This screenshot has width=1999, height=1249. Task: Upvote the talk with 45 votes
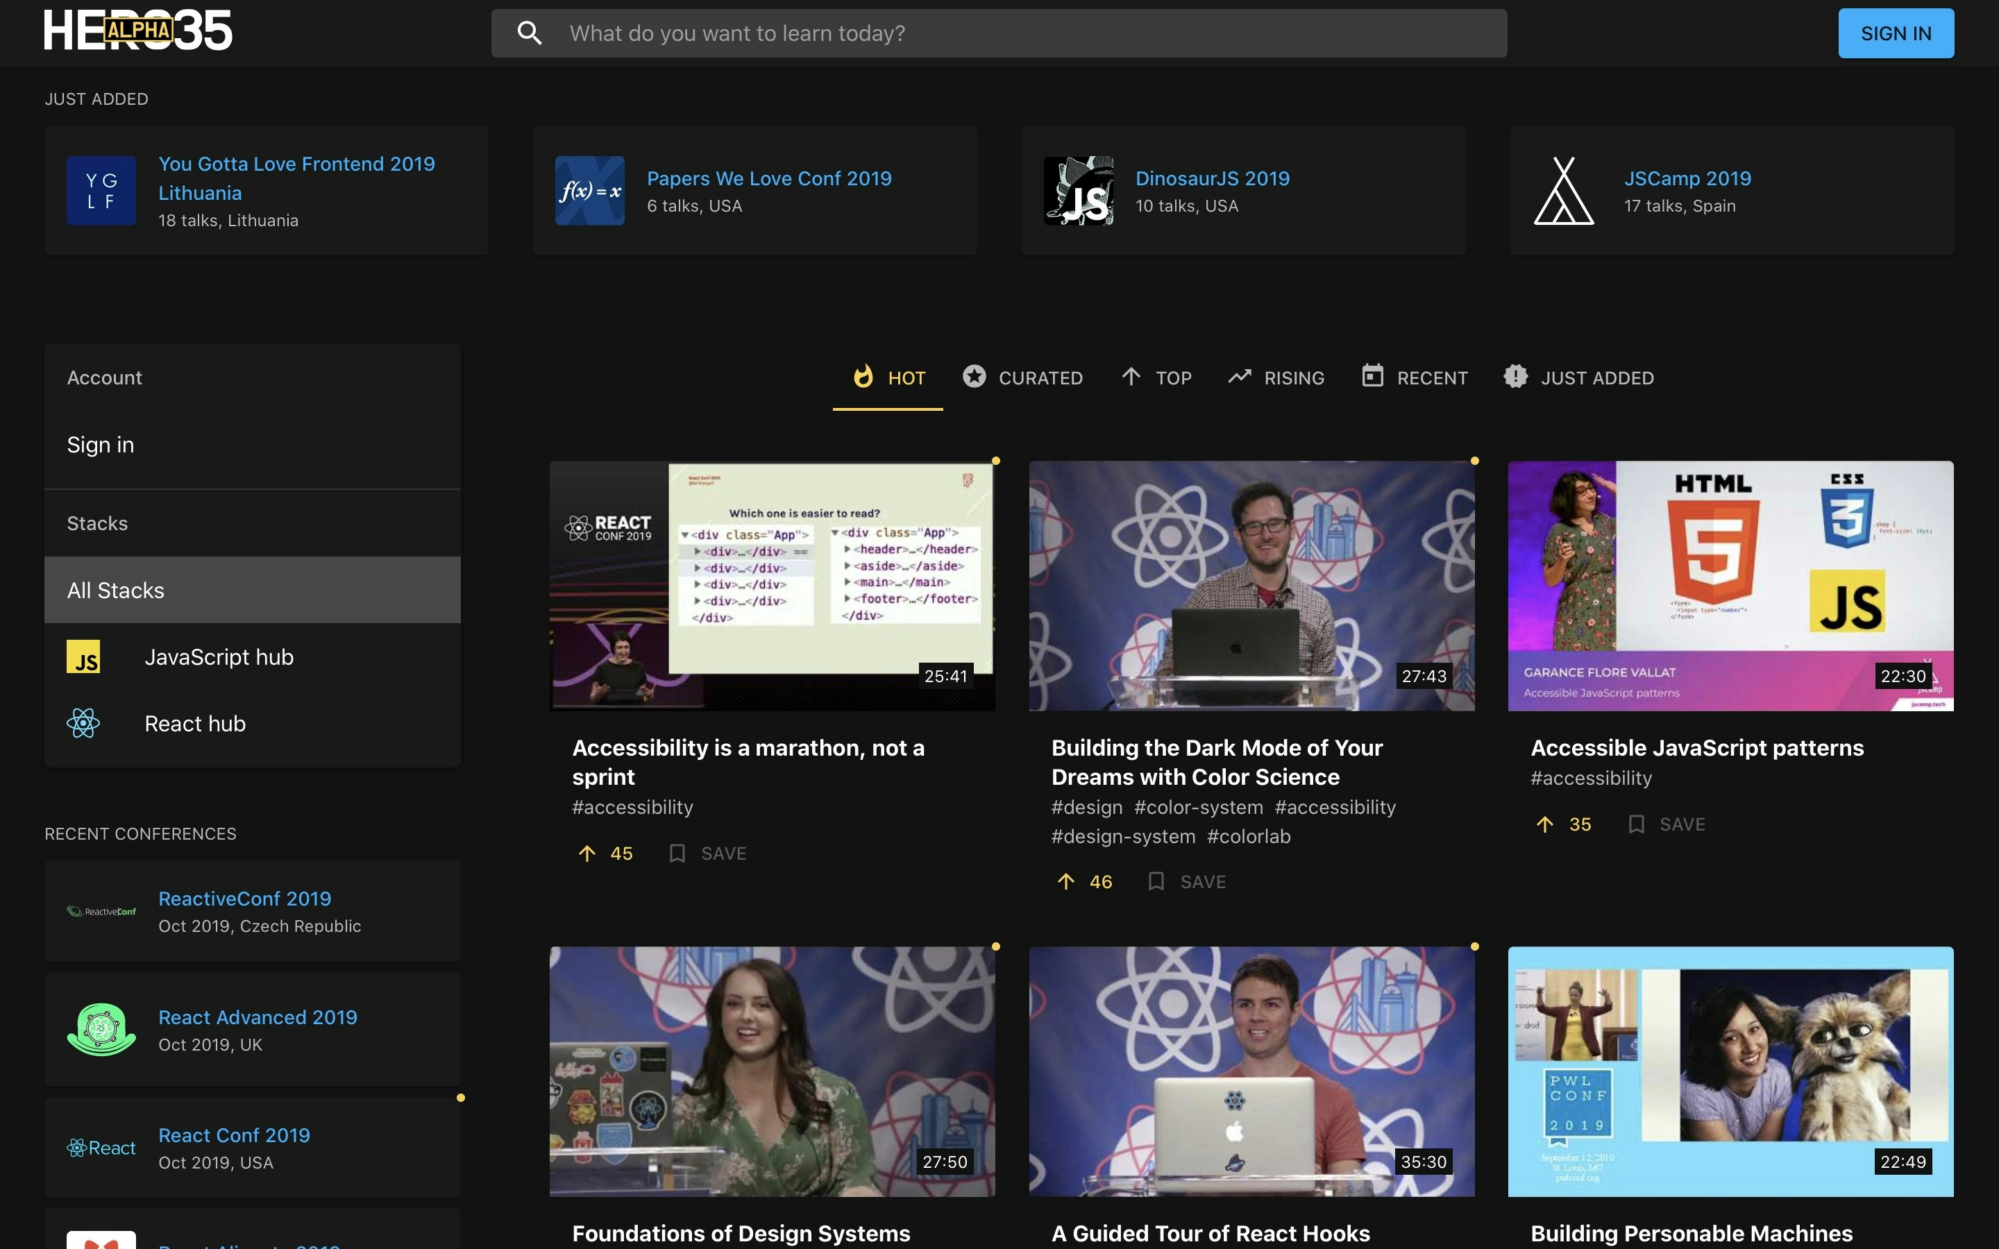(587, 853)
